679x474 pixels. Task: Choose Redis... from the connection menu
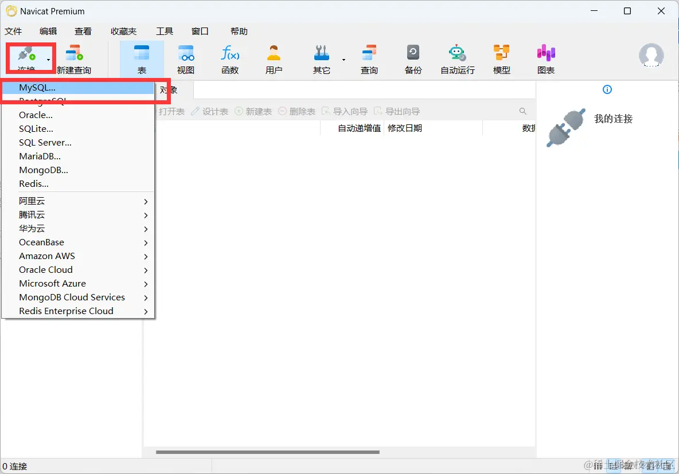click(78, 184)
